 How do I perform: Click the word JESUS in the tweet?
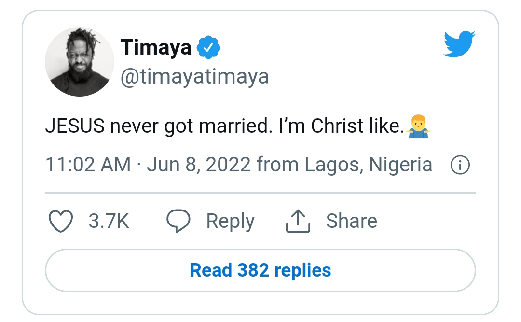(74, 126)
